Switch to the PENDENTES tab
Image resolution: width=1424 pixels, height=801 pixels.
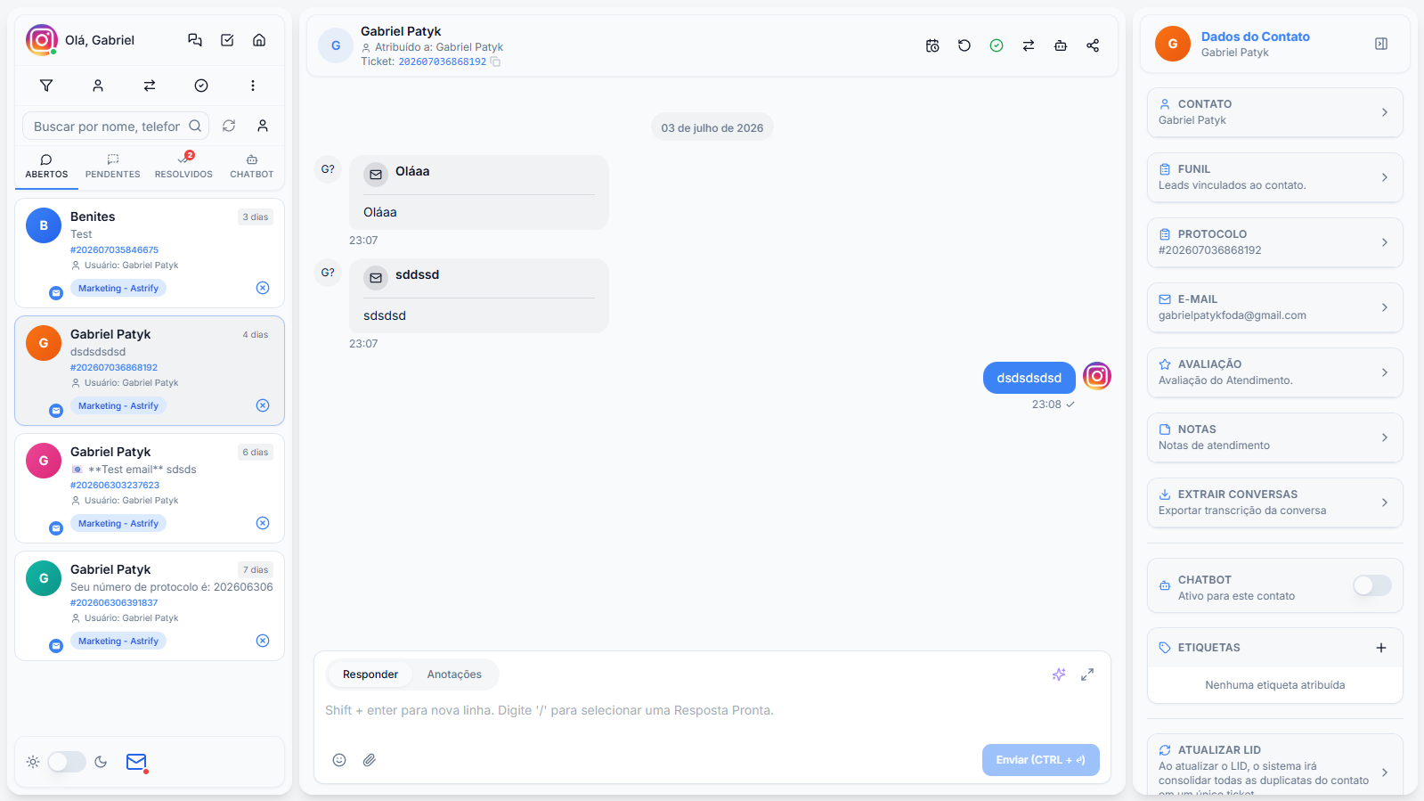click(x=112, y=167)
